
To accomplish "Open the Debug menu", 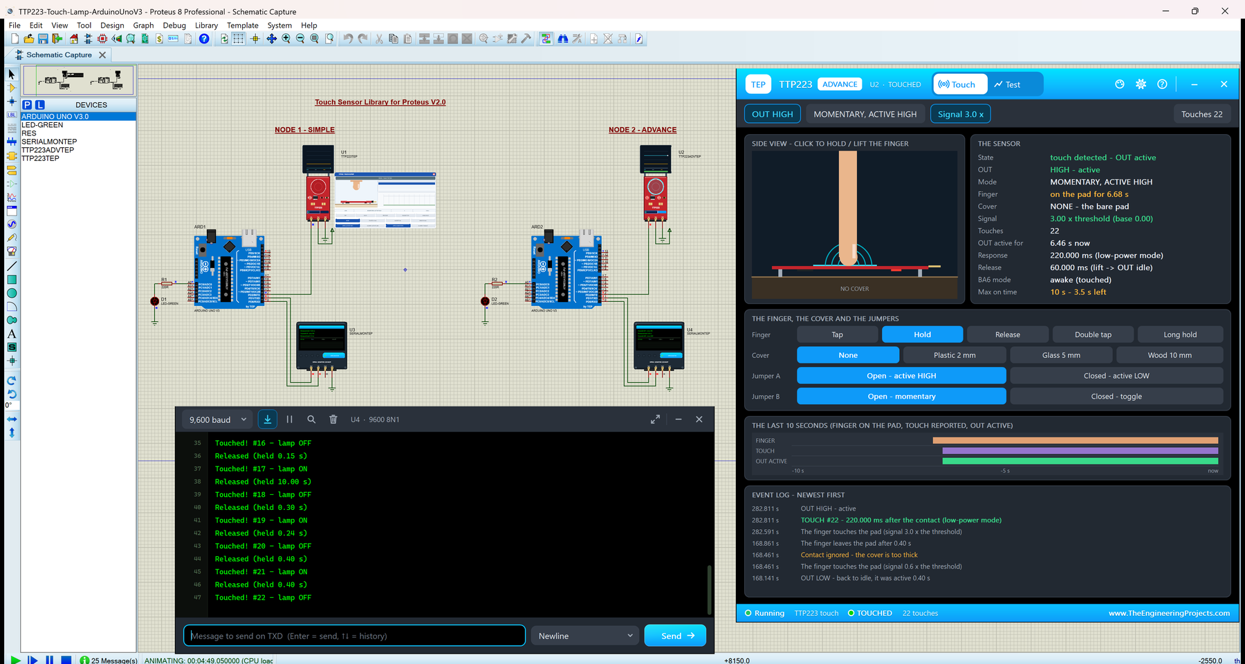I will [174, 25].
